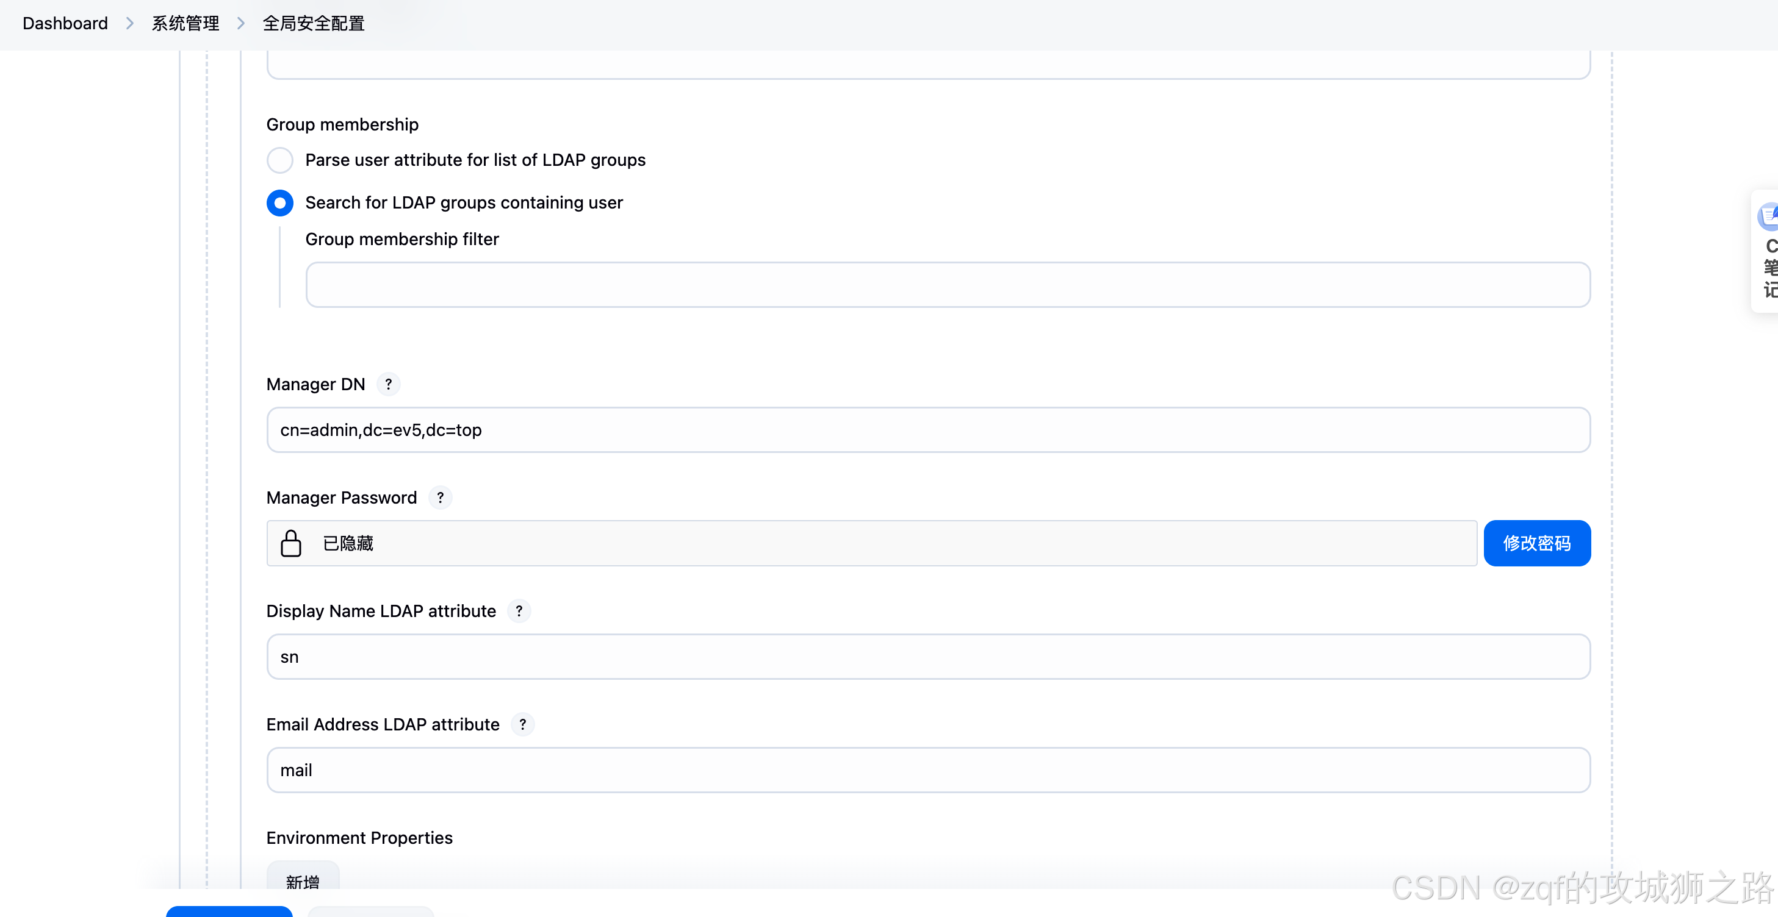Image resolution: width=1778 pixels, height=917 pixels.
Task: Open 全局安全配置 breadcrumb item
Action: coord(314,23)
